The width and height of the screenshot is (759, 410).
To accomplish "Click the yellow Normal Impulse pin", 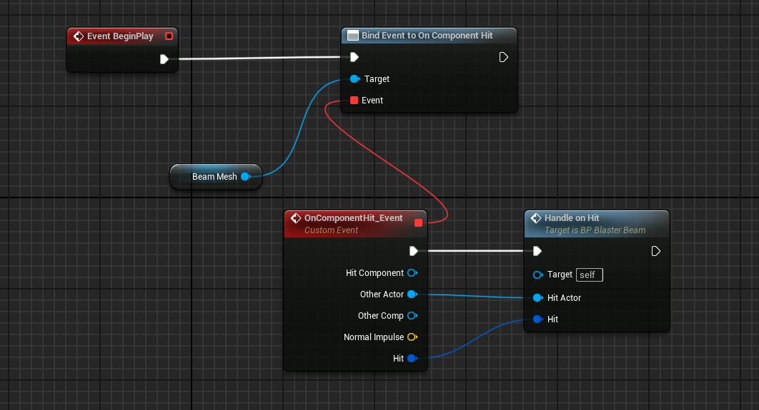I will (x=412, y=337).
